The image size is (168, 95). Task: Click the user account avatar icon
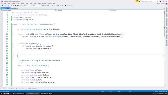point(166,4)
